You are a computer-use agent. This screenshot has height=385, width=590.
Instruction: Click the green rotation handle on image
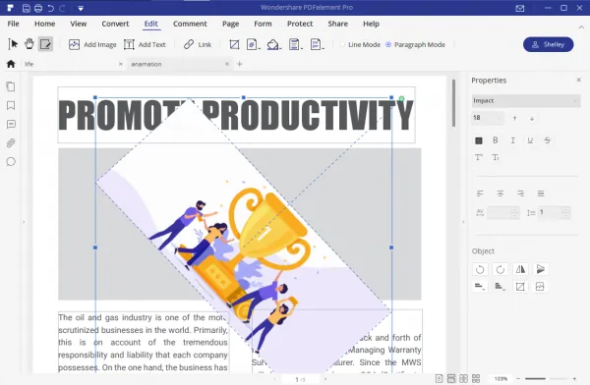point(401,99)
